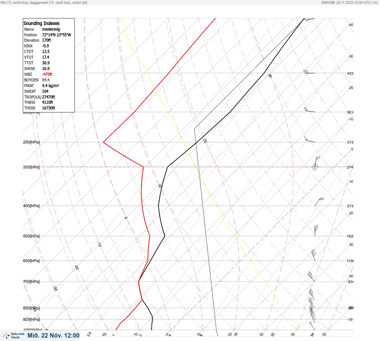Select VTOT value 17.4
The height and width of the screenshot is (341, 380).
(x=45, y=57)
